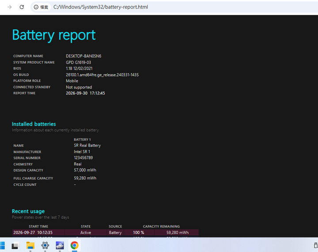Select manufacturer Intel SR 1
The width and height of the screenshot is (318, 252).
[x=82, y=152]
